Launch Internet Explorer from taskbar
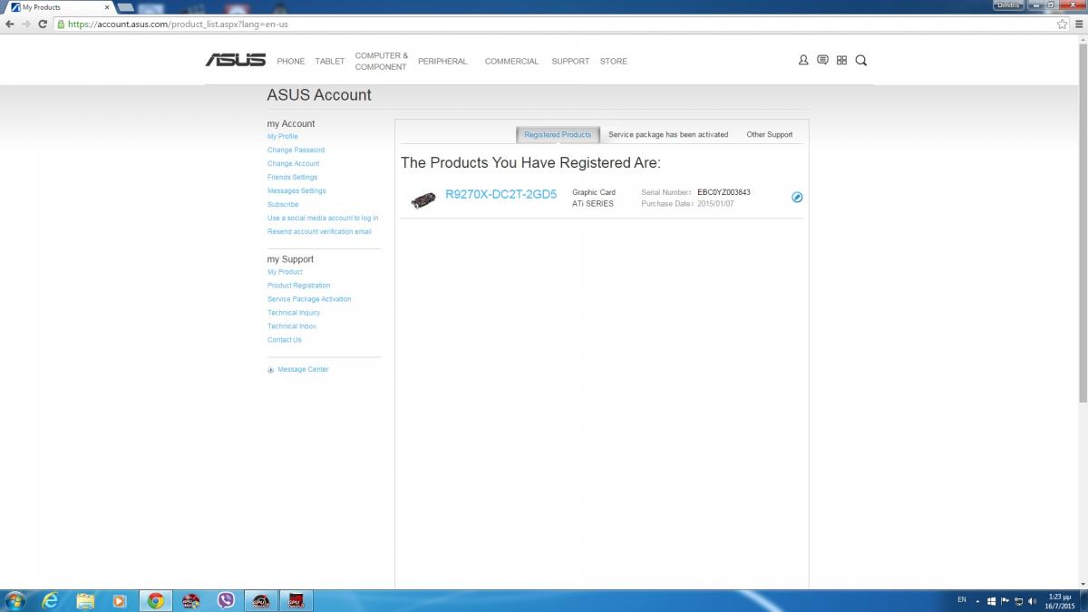 pyautogui.click(x=51, y=600)
